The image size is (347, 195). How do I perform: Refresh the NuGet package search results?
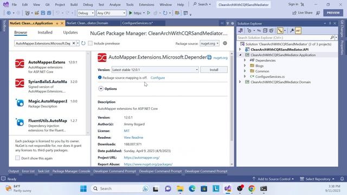click(x=83, y=43)
